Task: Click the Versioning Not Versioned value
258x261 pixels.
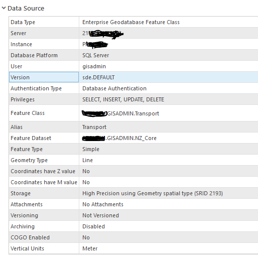Action: click(100, 215)
